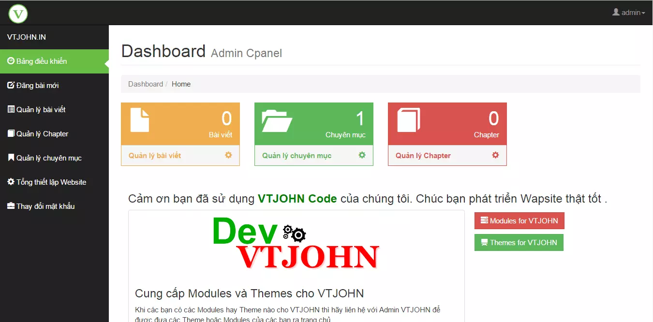Screen dimensions: 653x322
Task: Click the Dashboard breadcrumb link
Action: pyautogui.click(x=145, y=84)
